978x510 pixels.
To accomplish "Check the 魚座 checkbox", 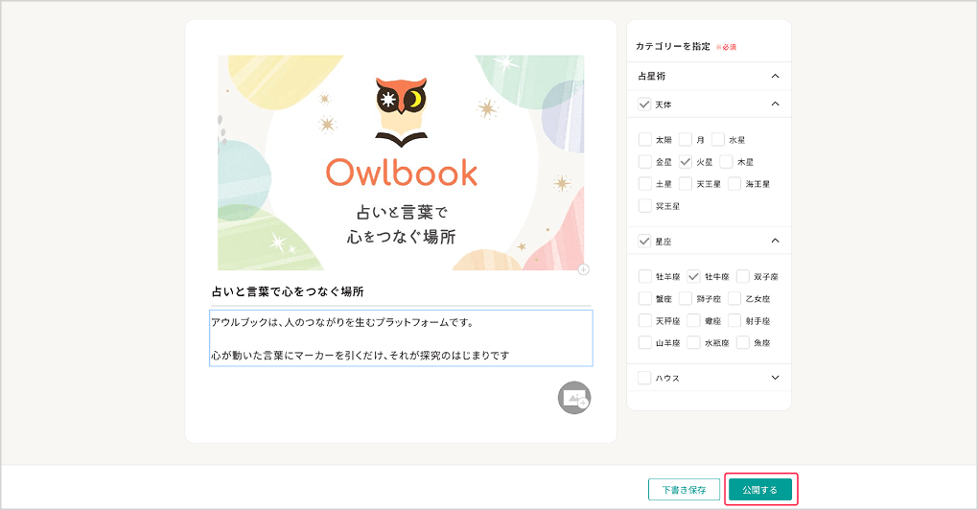I will [743, 342].
